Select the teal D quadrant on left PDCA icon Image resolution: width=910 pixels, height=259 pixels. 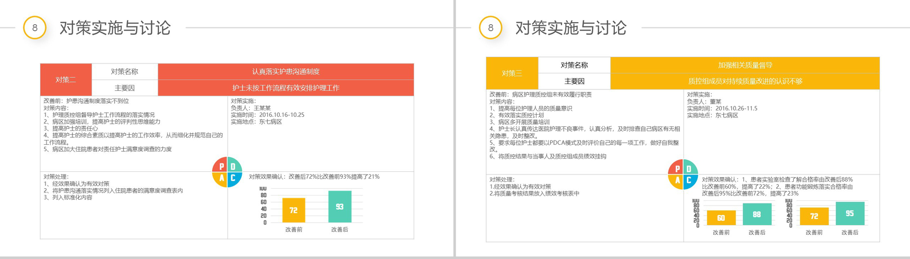pyautogui.click(x=235, y=165)
